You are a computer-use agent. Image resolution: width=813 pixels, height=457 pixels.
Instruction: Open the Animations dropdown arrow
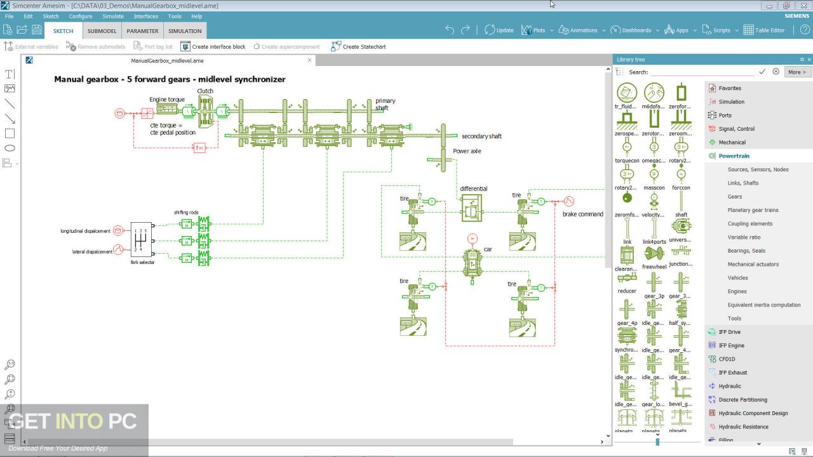point(603,30)
